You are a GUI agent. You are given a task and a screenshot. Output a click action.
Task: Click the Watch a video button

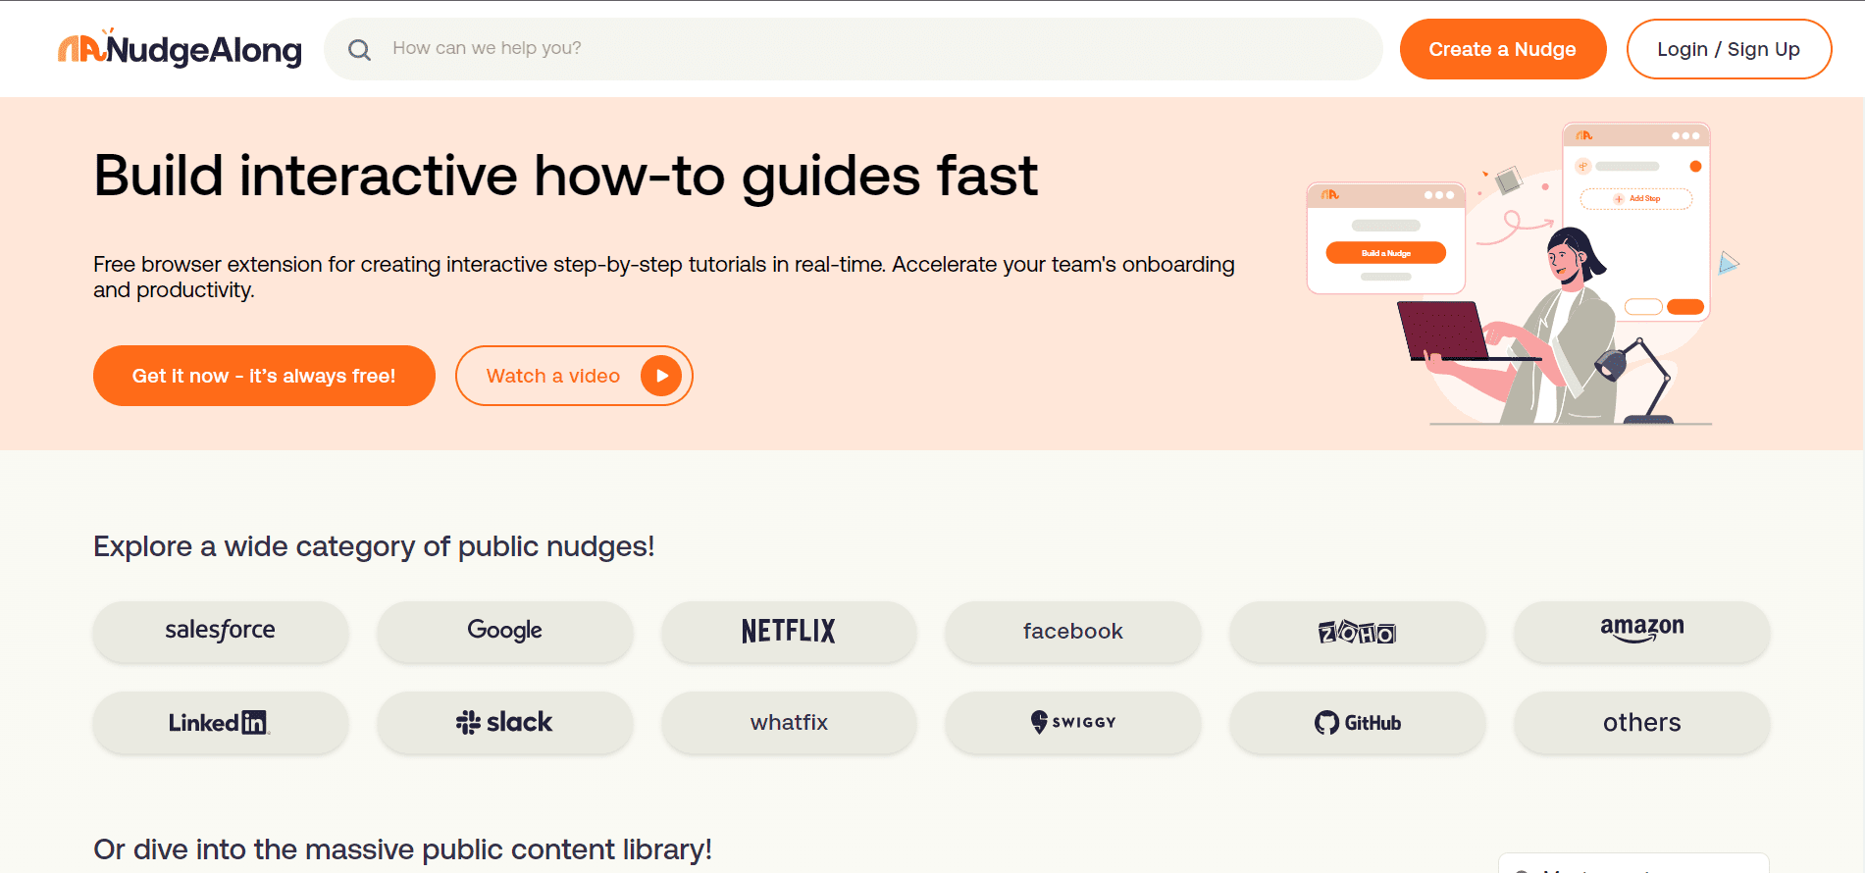[x=574, y=376]
